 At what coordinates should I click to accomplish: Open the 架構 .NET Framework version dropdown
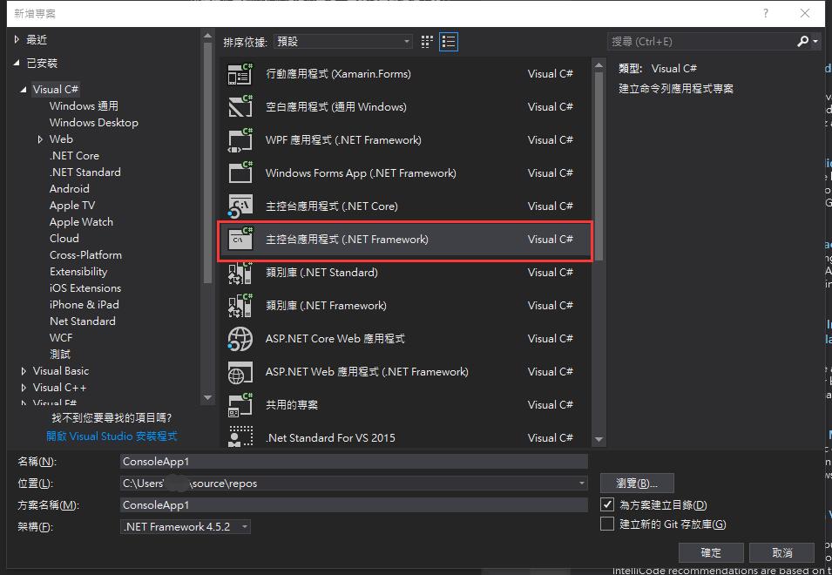[186, 527]
